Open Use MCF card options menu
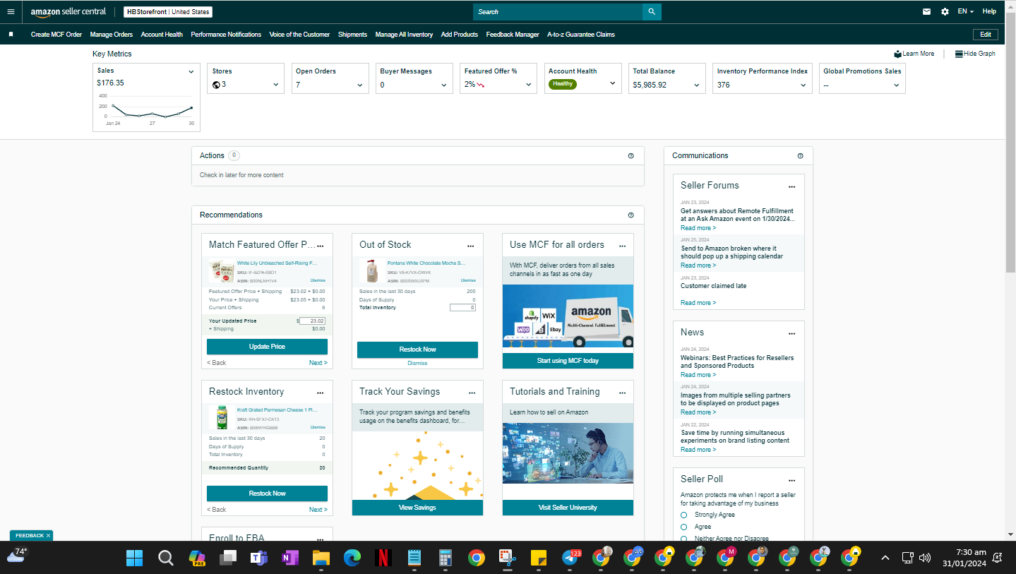Screen dimensions: 1016x574 tap(622, 246)
